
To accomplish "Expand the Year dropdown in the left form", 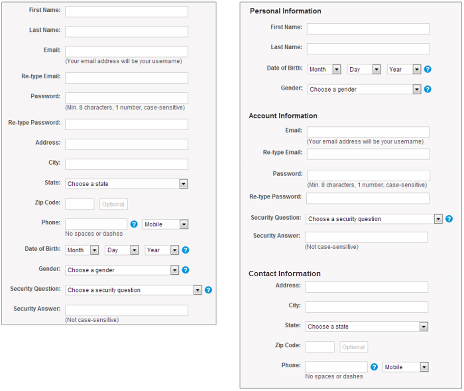I will (161, 250).
